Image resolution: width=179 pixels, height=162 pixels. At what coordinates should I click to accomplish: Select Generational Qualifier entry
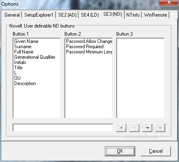click(35, 57)
